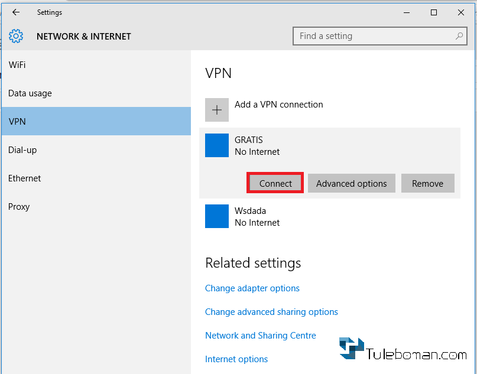Connect to the GRATIS VPN
477x374 pixels.
(x=275, y=183)
